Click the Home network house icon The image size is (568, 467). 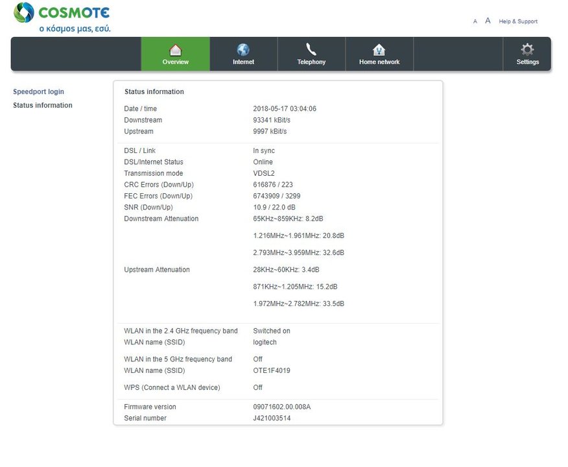tap(379, 50)
